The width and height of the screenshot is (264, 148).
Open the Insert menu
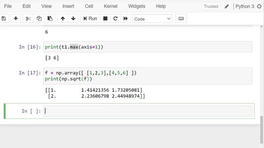68,6
